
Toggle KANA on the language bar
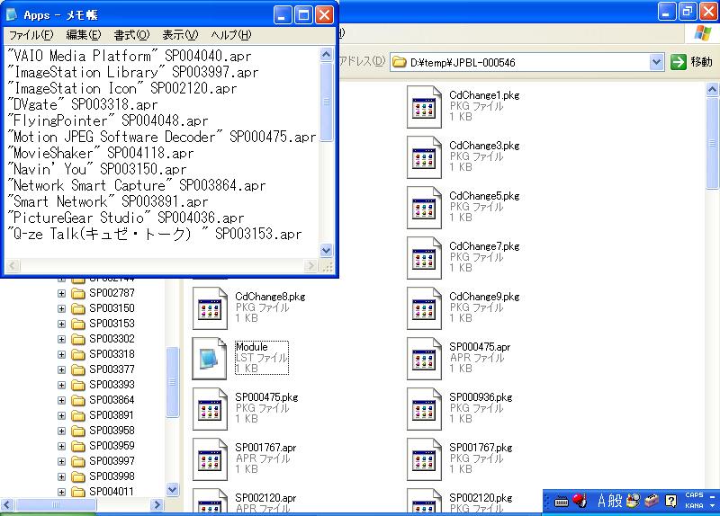tap(694, 505)
